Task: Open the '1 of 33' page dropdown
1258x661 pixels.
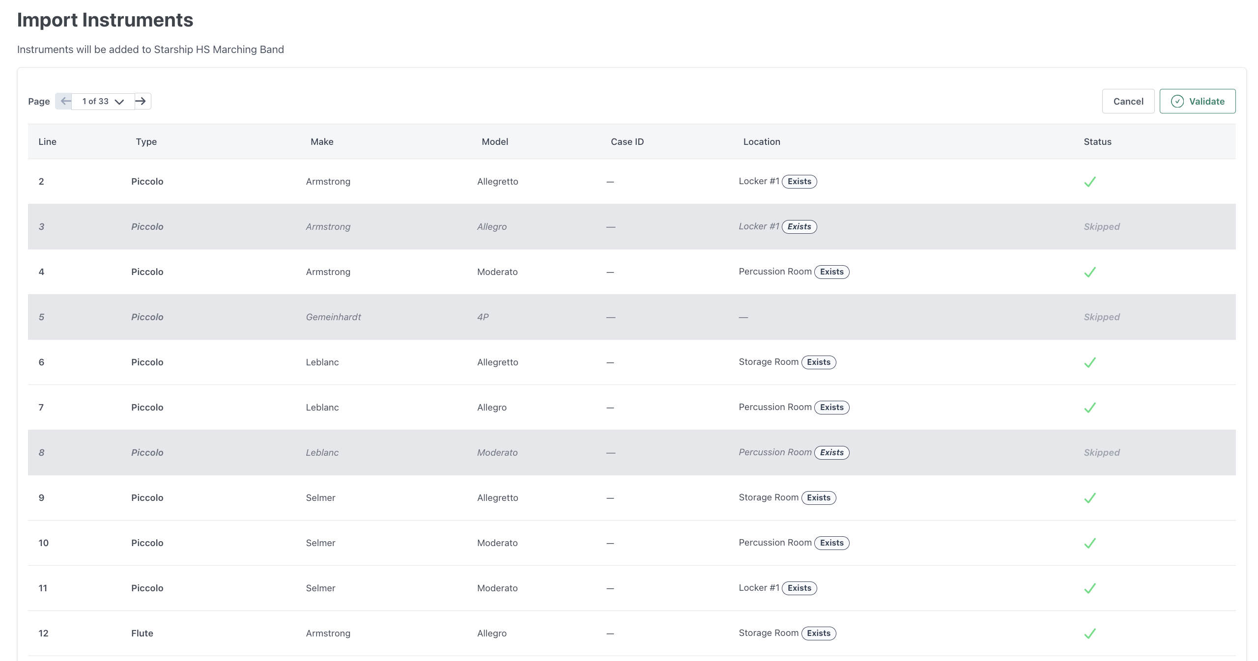Action: (x=103, y=101)
